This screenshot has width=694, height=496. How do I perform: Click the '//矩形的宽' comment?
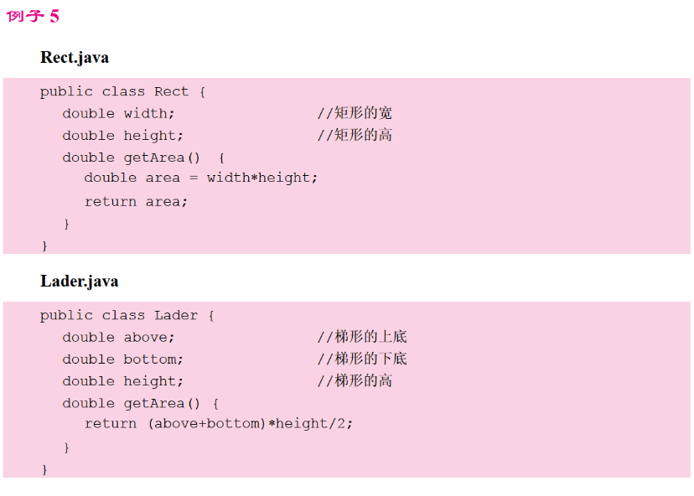355,113
